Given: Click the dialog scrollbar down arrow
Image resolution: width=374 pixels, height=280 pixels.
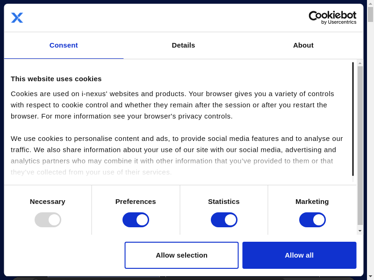Looking at the screenshot, I should 360,231.
